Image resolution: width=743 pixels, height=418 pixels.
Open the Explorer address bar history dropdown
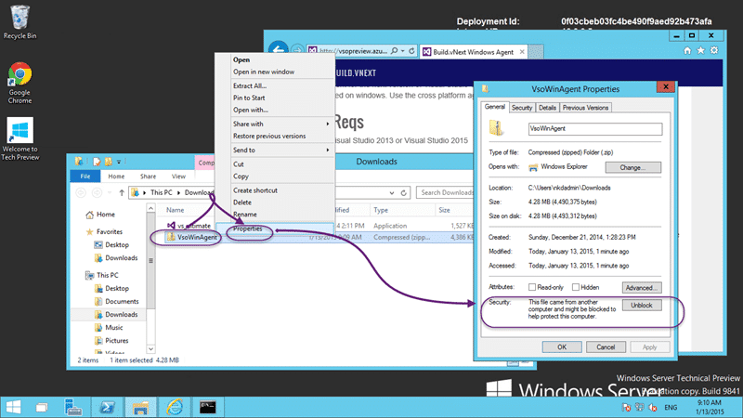[x=391, y=193]
